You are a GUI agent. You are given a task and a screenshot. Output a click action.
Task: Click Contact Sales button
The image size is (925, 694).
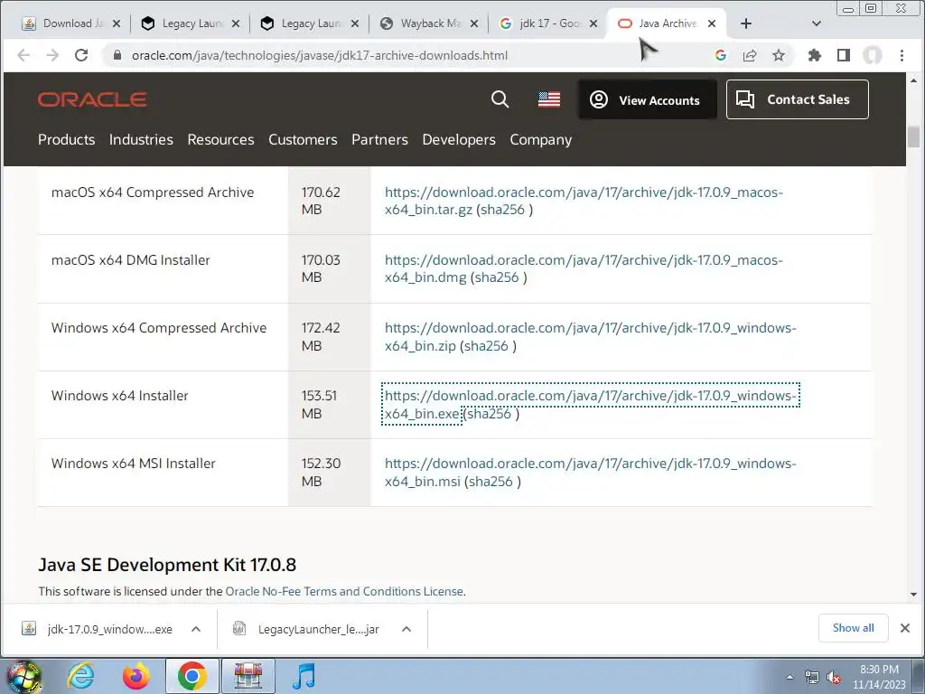(x=798, y=99)
